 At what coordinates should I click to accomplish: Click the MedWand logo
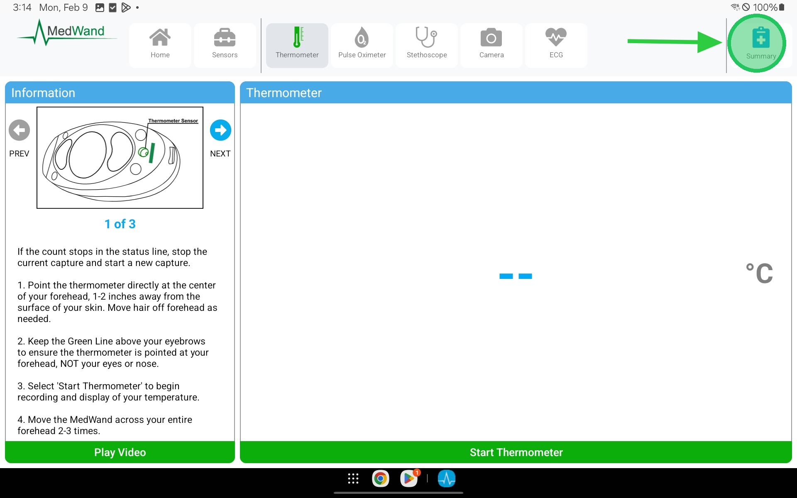(66, 32)
